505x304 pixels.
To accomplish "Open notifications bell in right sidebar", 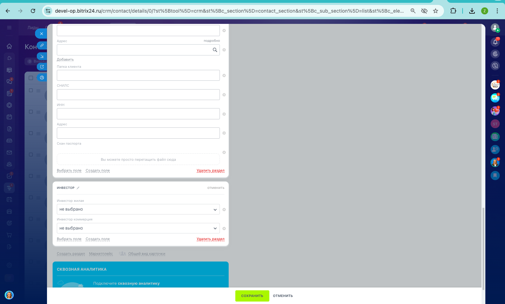I will point(495,42).
